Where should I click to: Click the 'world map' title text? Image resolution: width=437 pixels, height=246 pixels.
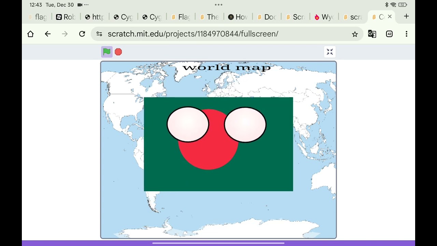(x=226, y=67)
